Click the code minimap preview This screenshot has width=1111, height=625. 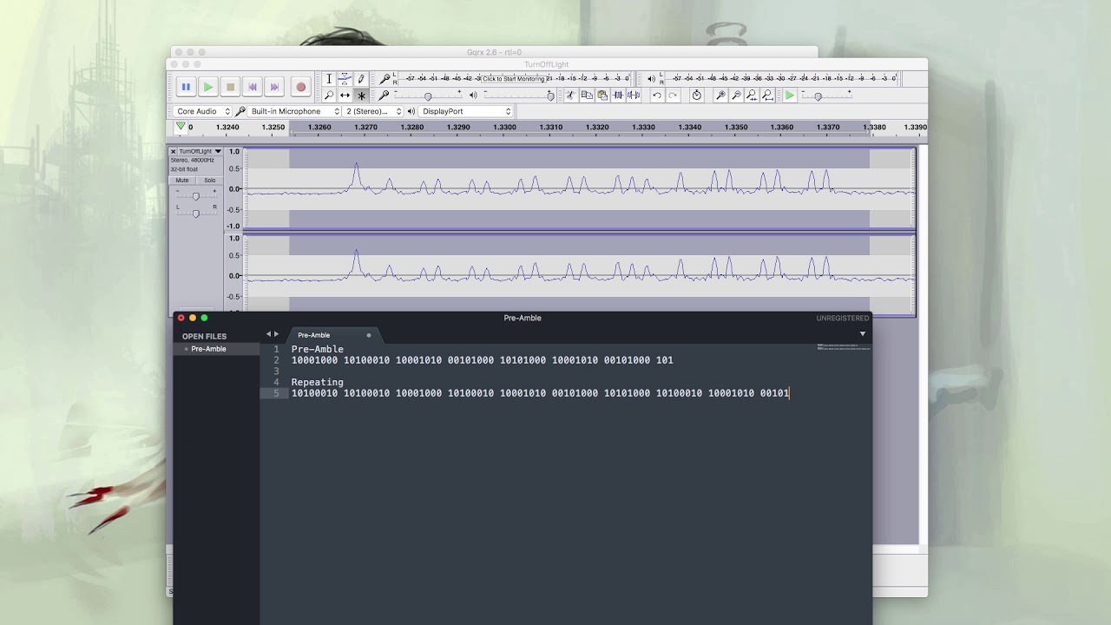coord(844,347)
